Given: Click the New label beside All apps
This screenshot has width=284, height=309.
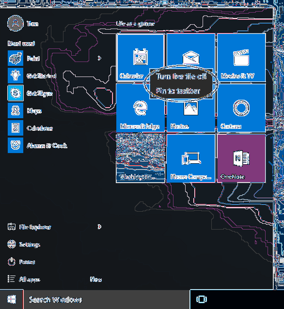Looking at the screenshot, I should [96, 279].
